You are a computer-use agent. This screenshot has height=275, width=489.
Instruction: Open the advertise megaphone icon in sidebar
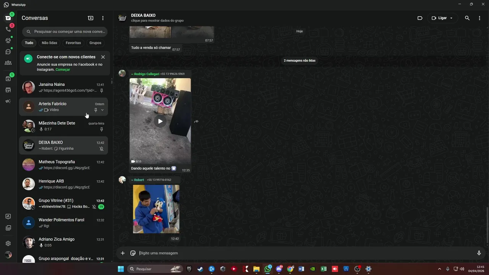tap(8, 101)
